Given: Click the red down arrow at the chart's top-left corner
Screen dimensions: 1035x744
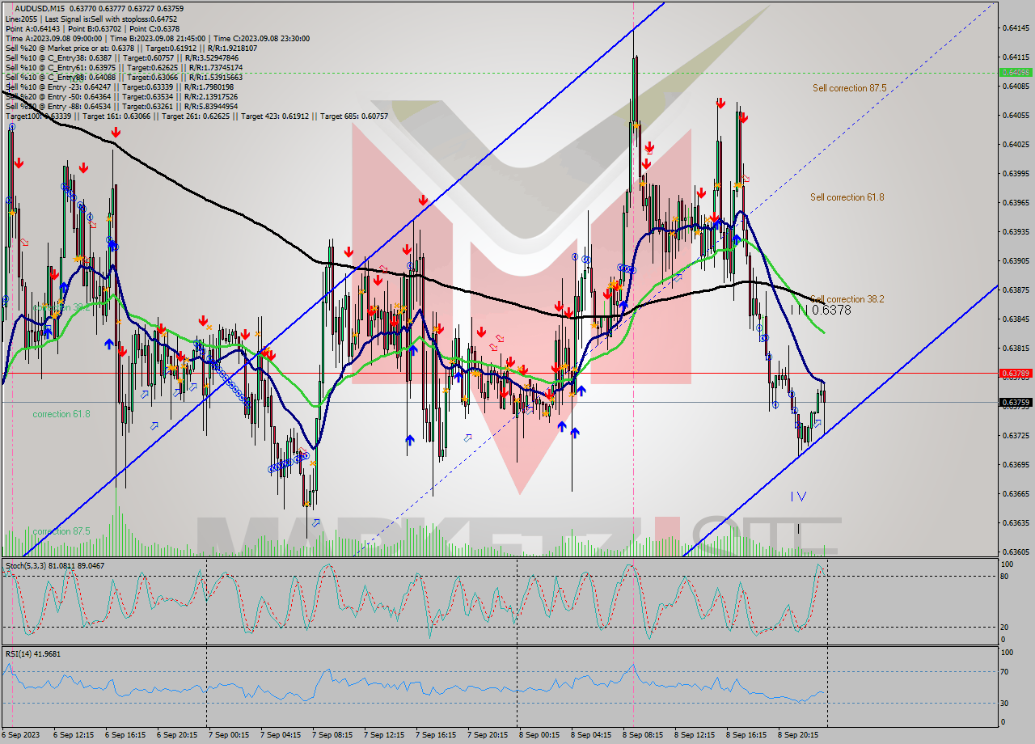Looking at the screenshot, I should [x=19, y=163].
